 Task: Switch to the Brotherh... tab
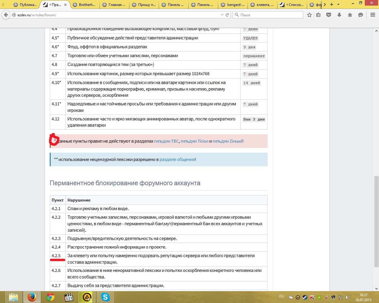pos(84,5)
